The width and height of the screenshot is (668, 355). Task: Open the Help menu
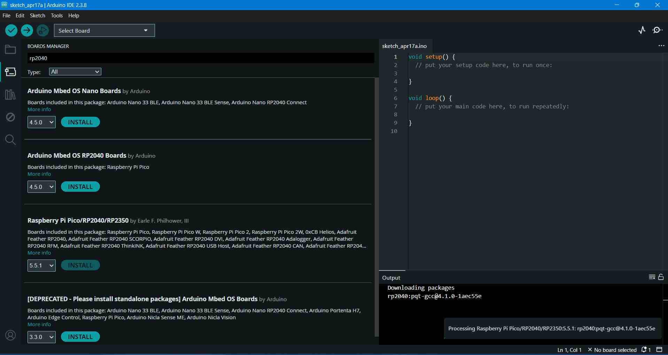(74, 16)
